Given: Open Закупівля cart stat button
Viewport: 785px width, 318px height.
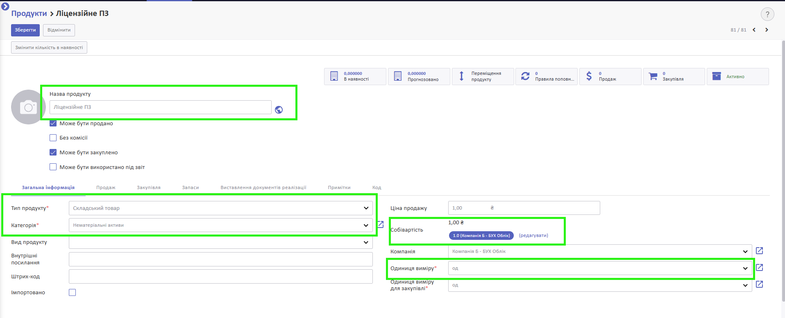Looking at the screenshot, I should coord(674,77).
